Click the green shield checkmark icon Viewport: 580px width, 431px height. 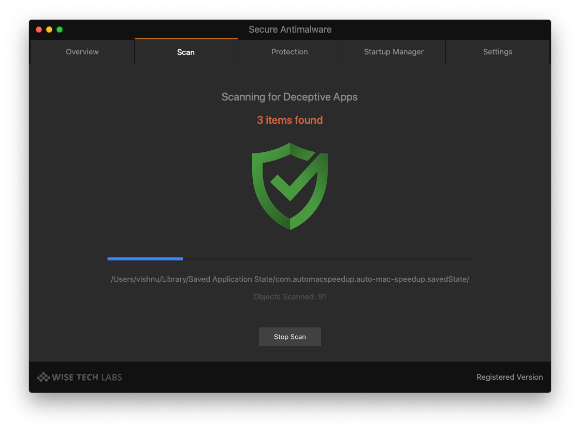(290, 186)
